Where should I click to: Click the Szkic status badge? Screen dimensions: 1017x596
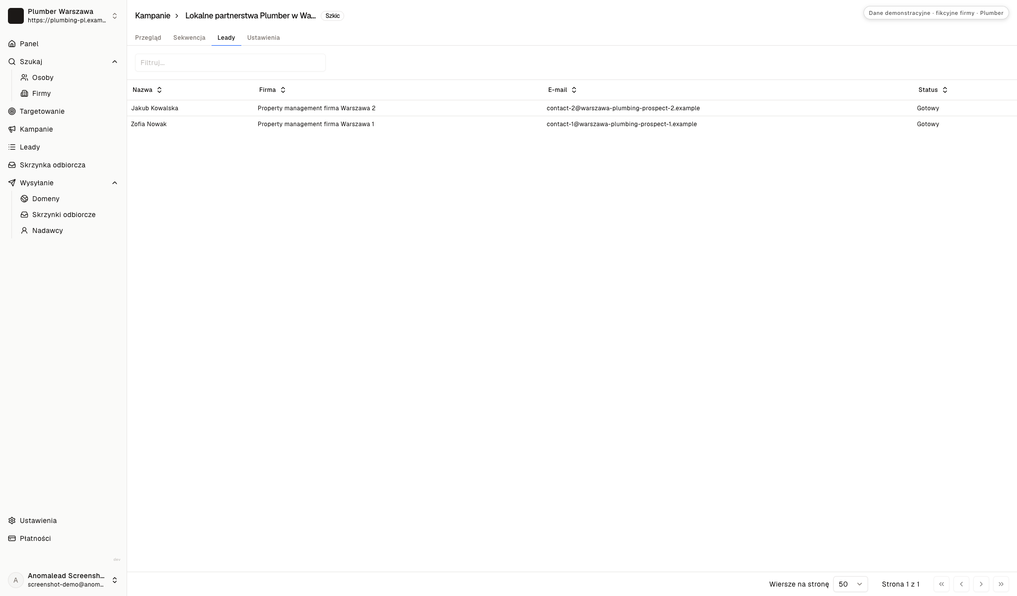click(333, 16)
